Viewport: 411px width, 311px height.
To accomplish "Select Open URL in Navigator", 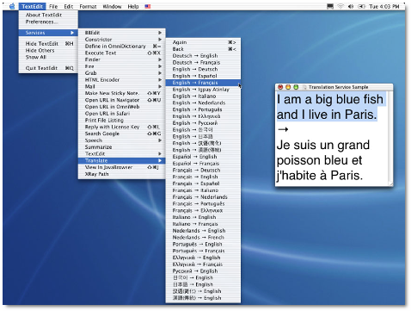I will click(x=121, y=100).
